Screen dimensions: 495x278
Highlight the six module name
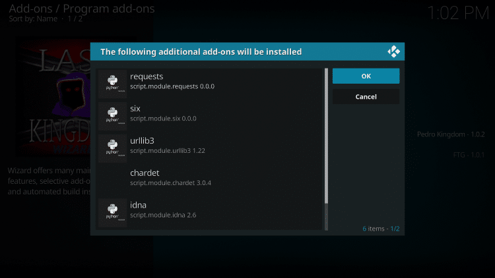coord(135,109)
